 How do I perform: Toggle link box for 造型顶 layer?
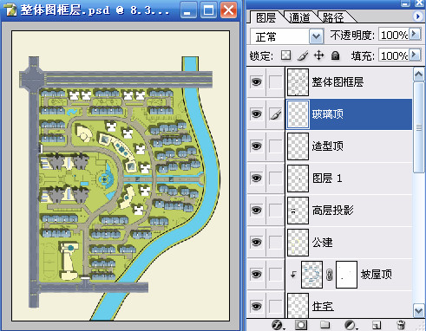pos(275,146)
